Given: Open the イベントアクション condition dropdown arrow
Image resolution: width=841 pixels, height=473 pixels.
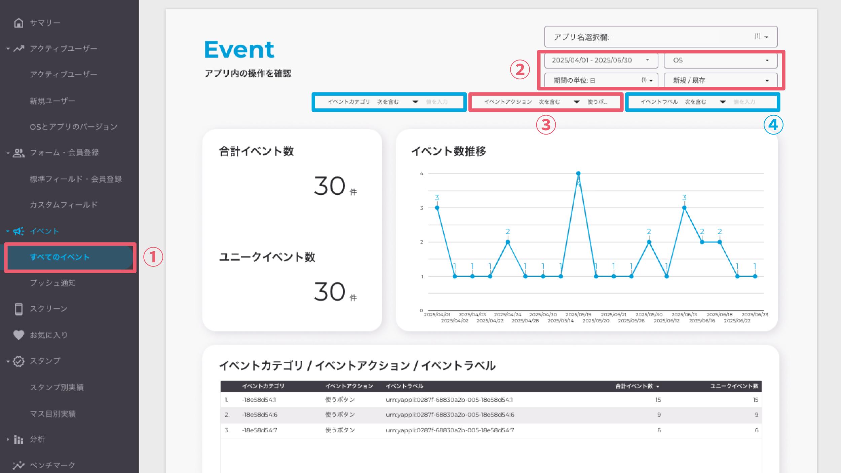Looking at the screenshot, I should [577, 102].
